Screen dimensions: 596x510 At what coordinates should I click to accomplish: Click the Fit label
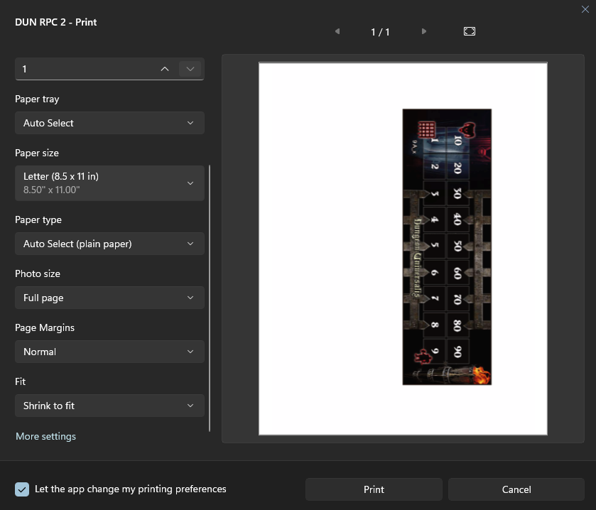tap(20, 381)
